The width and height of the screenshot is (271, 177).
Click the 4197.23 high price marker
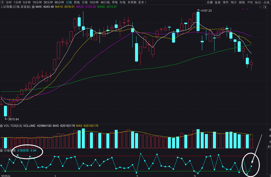tap(205, 11)
